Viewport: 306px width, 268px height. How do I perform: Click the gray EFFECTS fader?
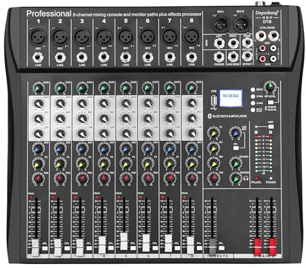(x=212, y=247)
